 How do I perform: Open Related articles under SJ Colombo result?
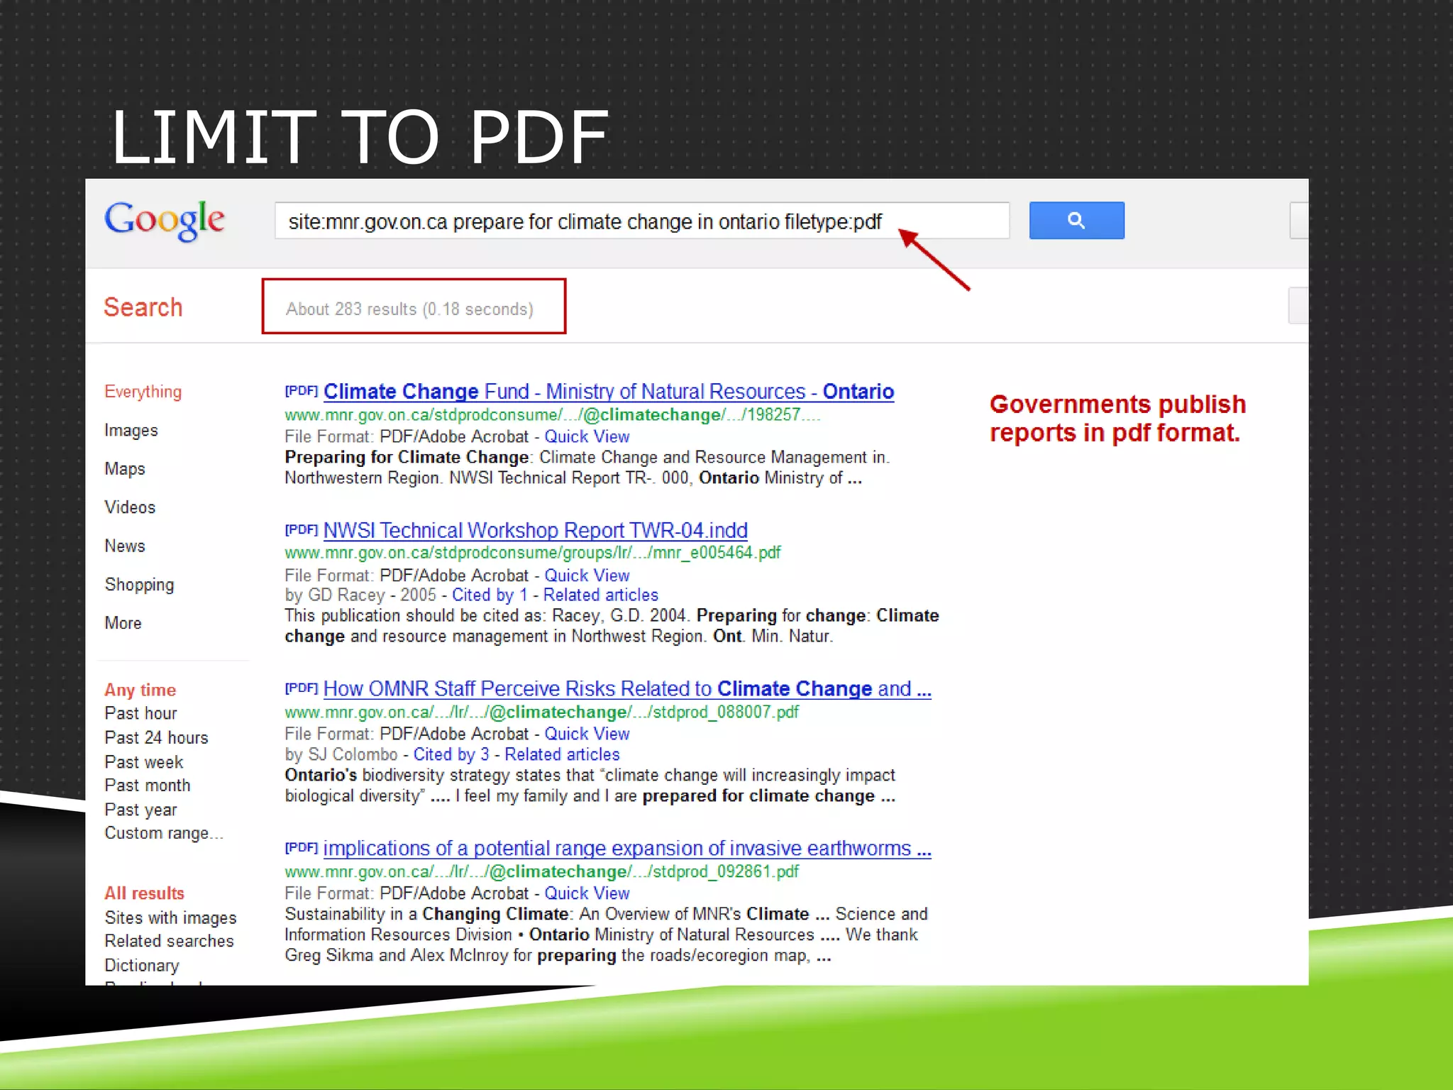coord(562,754)
